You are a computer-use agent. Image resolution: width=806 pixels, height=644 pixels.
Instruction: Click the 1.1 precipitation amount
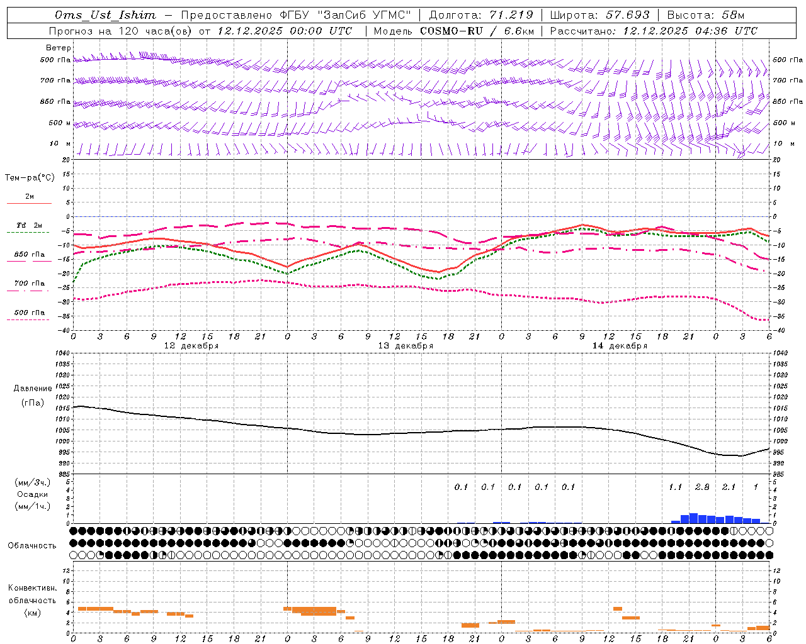point(675,487)
